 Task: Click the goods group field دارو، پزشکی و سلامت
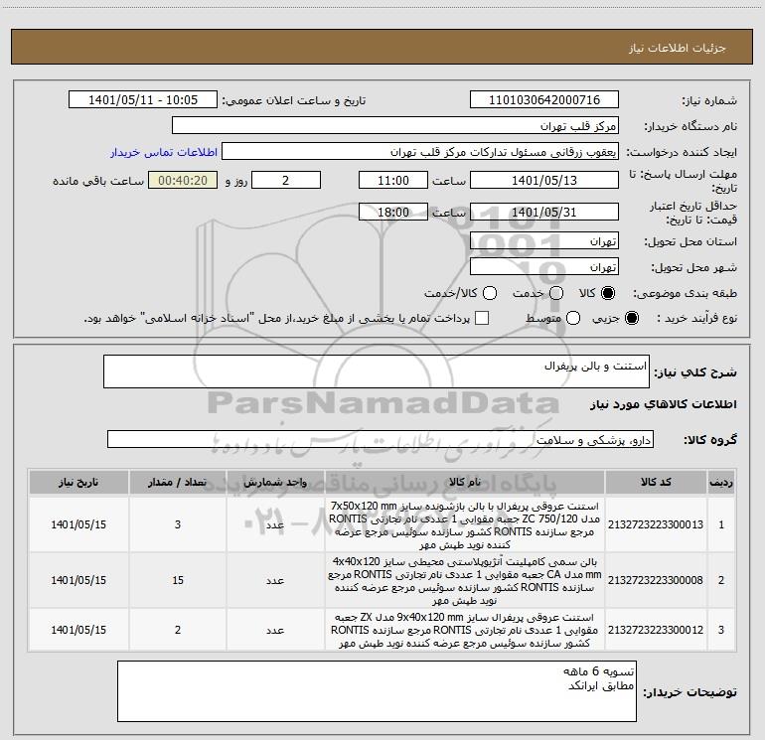[381, 439]
